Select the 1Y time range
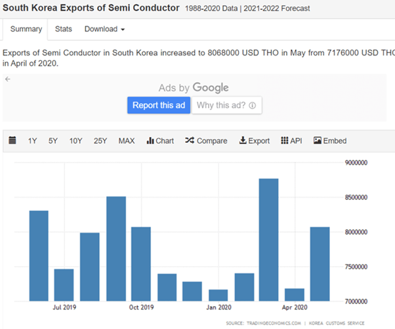 [33, 141]
